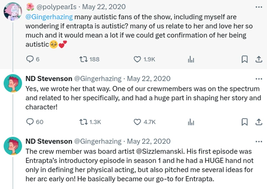Open more options on polypearIs tweet
The image size is (267, 189).
[x=259, y=7]
